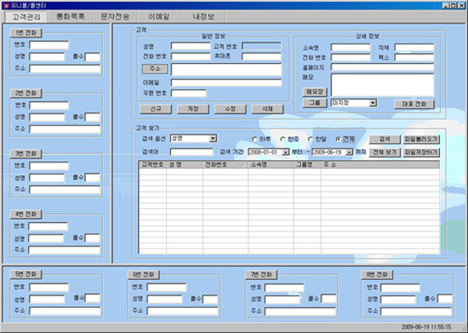468x333 pixels.
Task: Click the 검색어 search keyword input field
Action: [191, 152]
